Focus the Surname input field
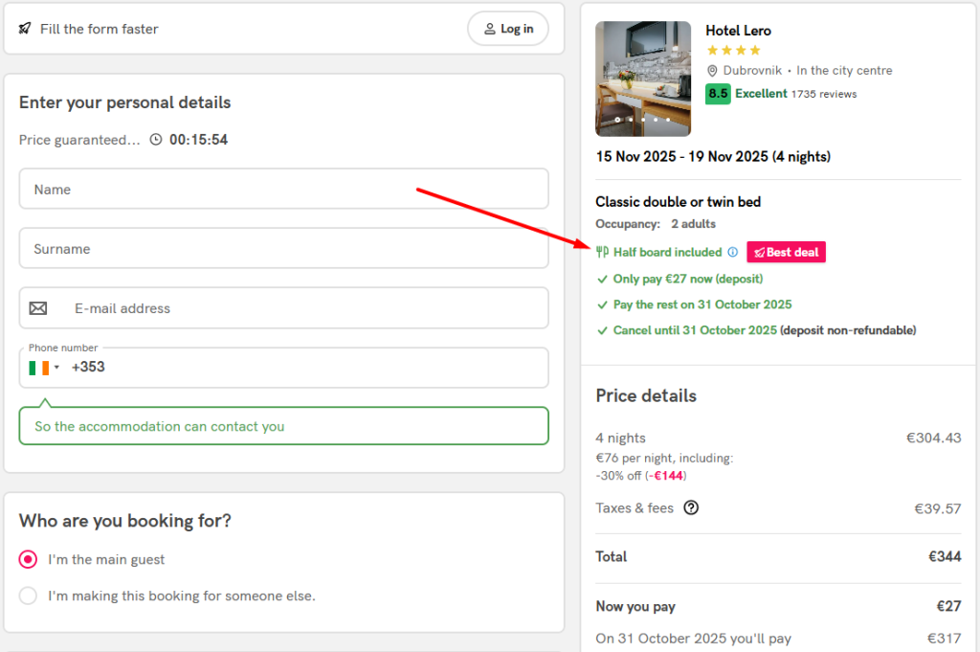 click(x=283, y=248)
